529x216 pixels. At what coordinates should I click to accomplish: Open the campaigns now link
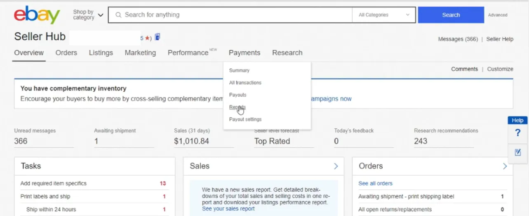331,99
